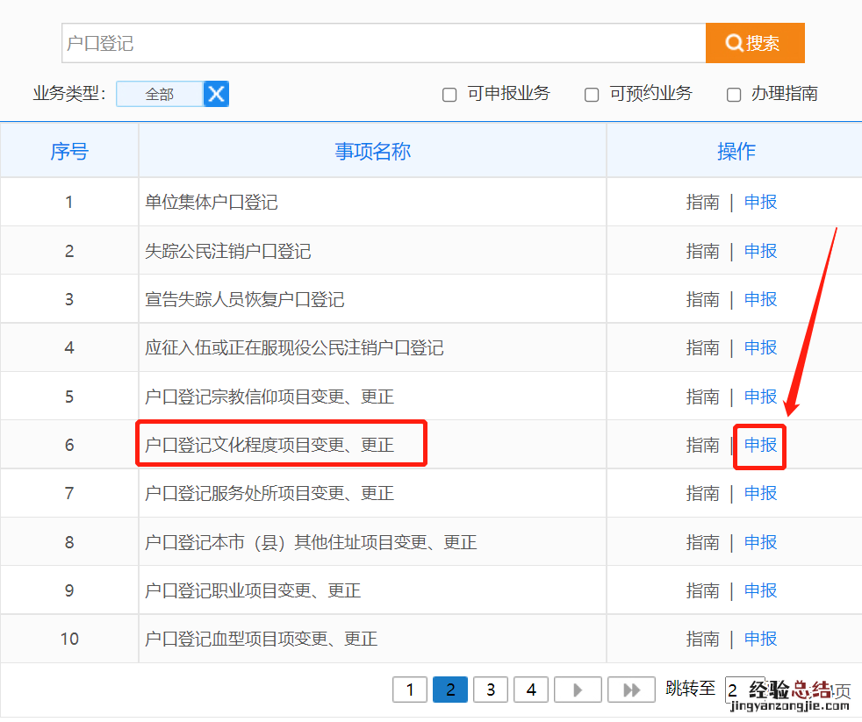The height and width of the screenshot is (722, 862).
Task: Clear the 全部 filter with the X icon
Action: click(x=216, y=94)
